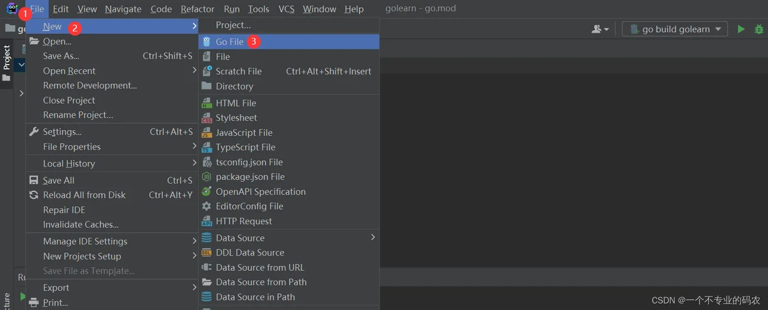This screenshot has width=768, height=310.
Task: Click the Go File gopher icon
Action: [x=206, y=42]
